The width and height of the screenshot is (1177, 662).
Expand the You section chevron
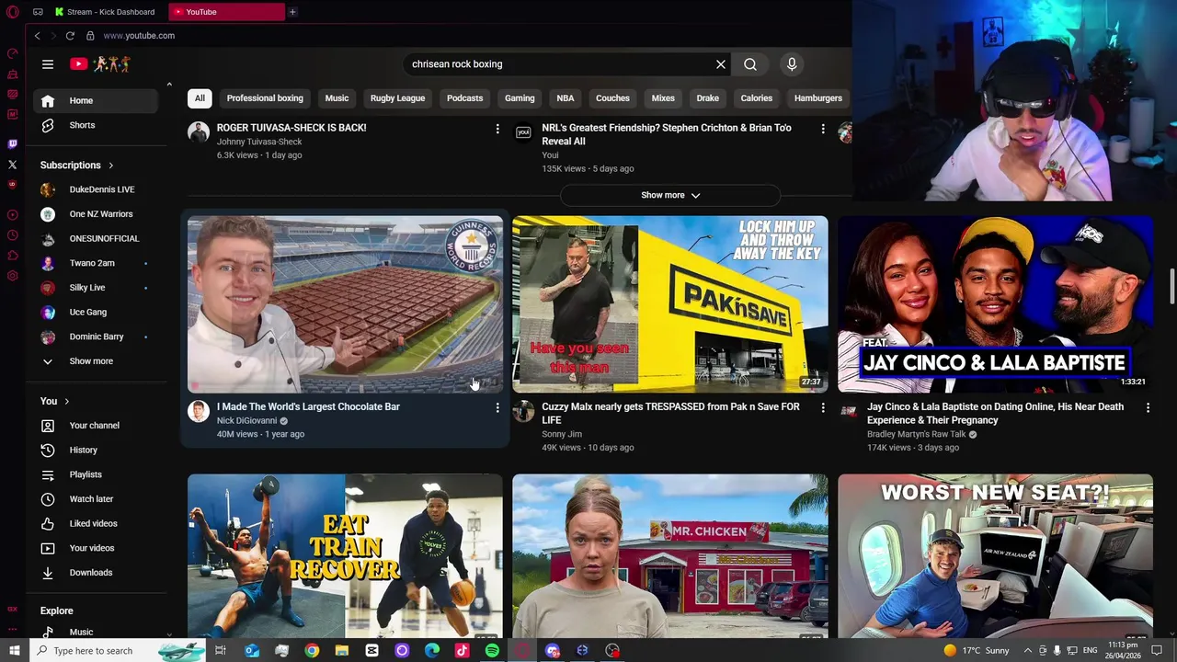[x=66, y=401]
